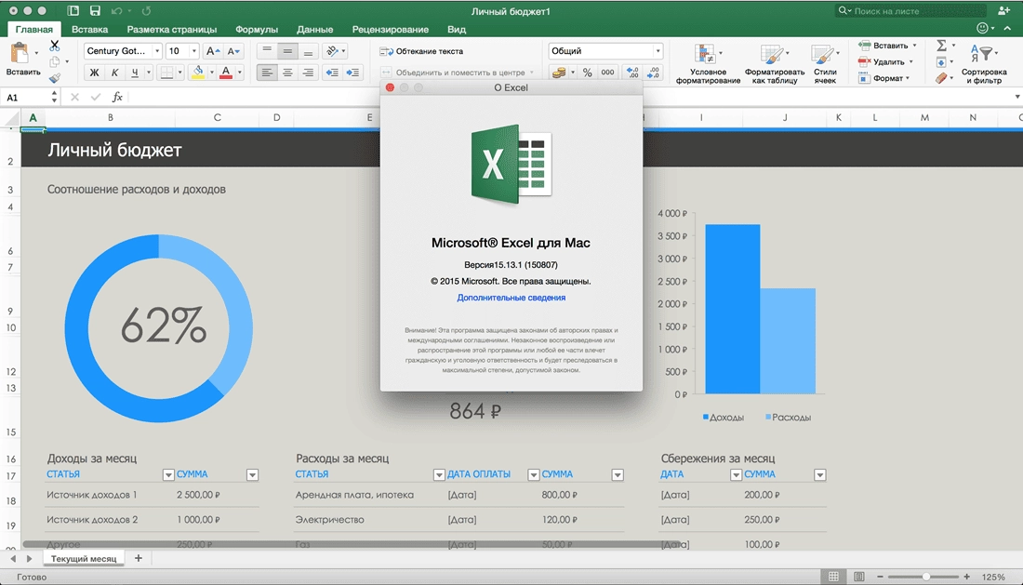Open the Разметка страницы tab

pyautogui.click(x=172, y=30)
